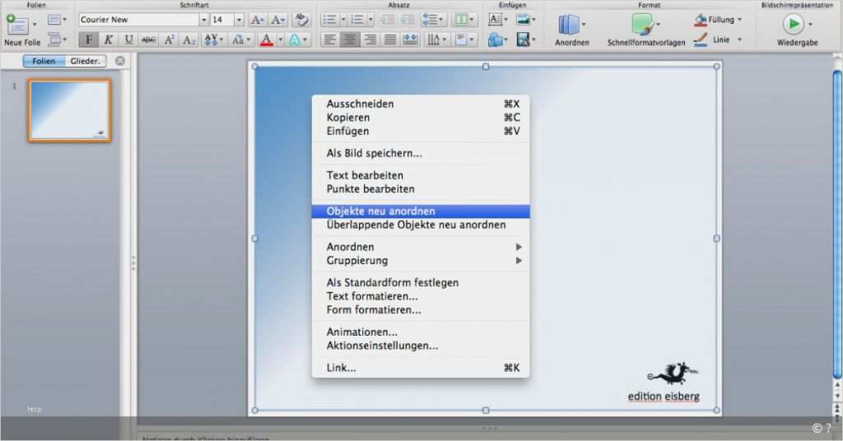Viewport: 843px width, 441px height.
Task: Click the font name field
Action: click(138, 20)
